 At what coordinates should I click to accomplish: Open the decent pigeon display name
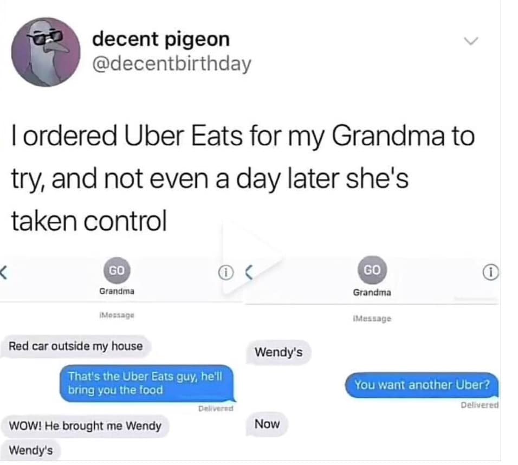pyautogui.click(x=161, y=39)
